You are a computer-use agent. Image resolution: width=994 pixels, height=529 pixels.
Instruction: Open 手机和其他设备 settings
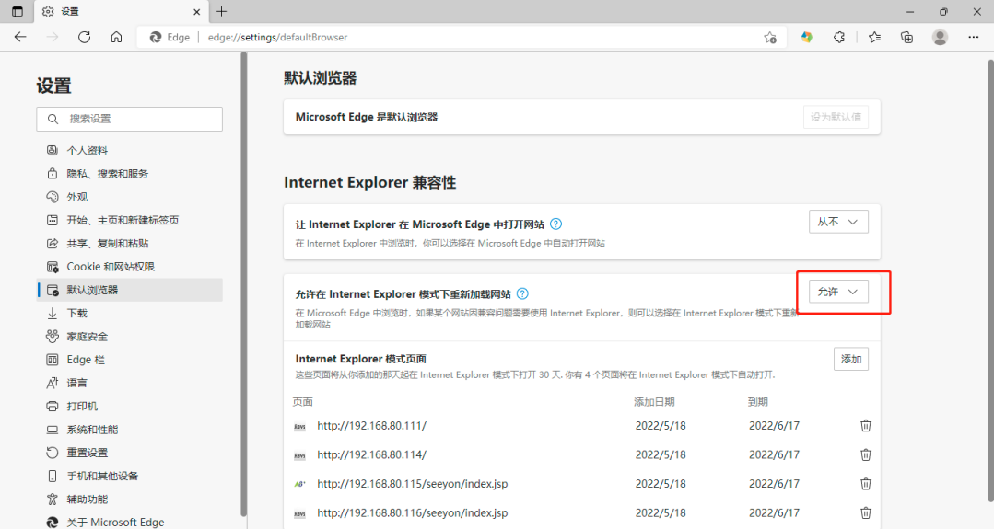[x=130, y=476]
